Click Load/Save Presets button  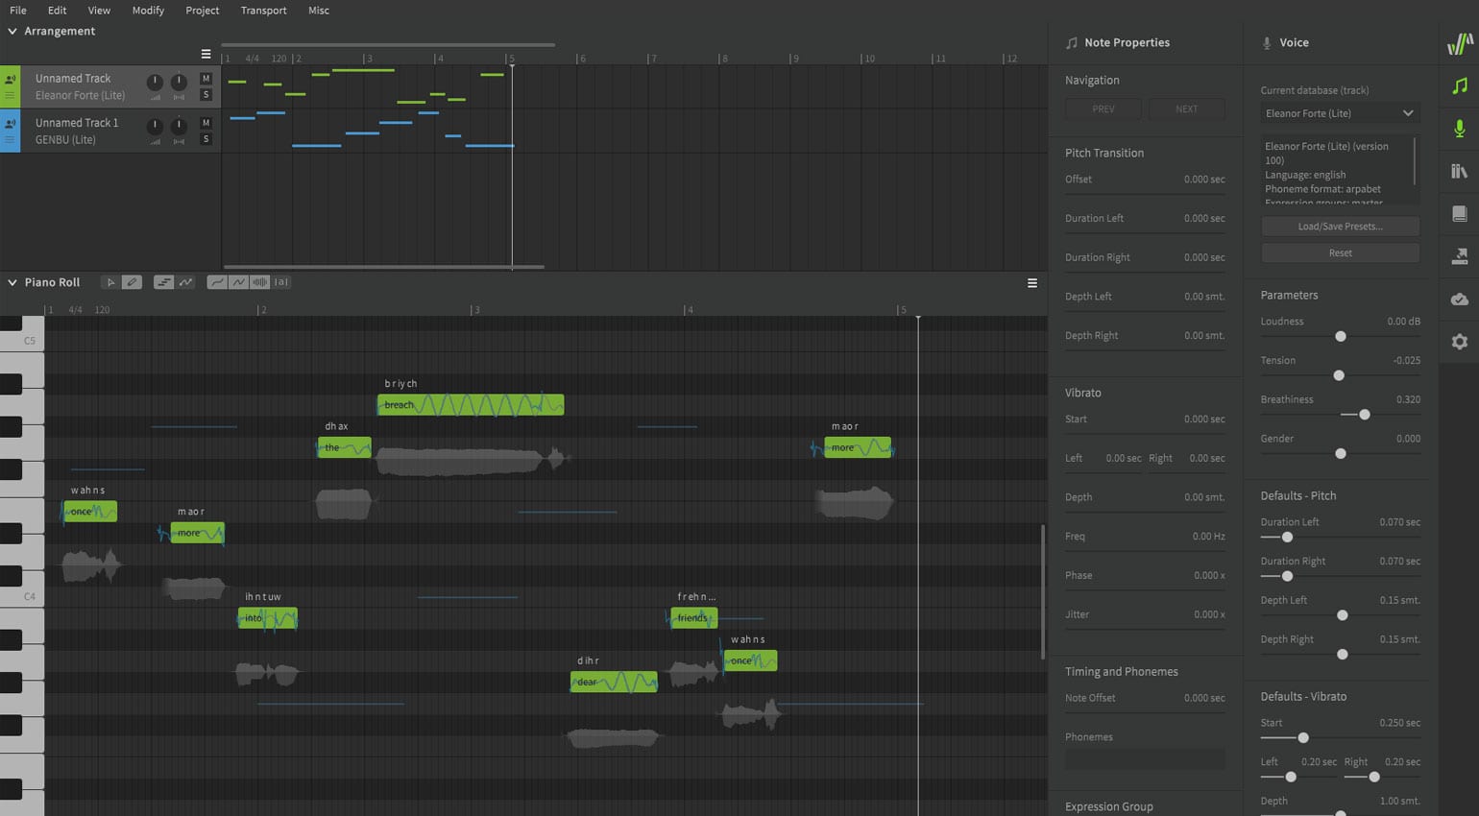tap(1340, 227)
